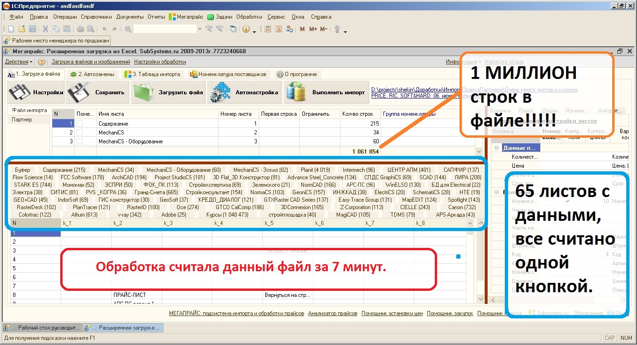Click the k_1 column header
This screenshot has height=345, width=637.
(86, 223)
